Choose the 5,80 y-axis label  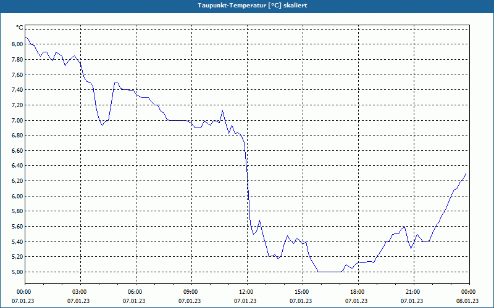click(x=17, y=211)
